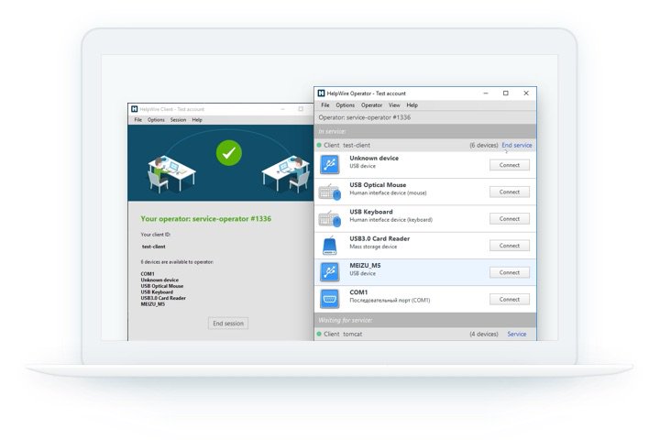Click 'COM1' in Client window device list
660x440 pixels.
(148, 274)
